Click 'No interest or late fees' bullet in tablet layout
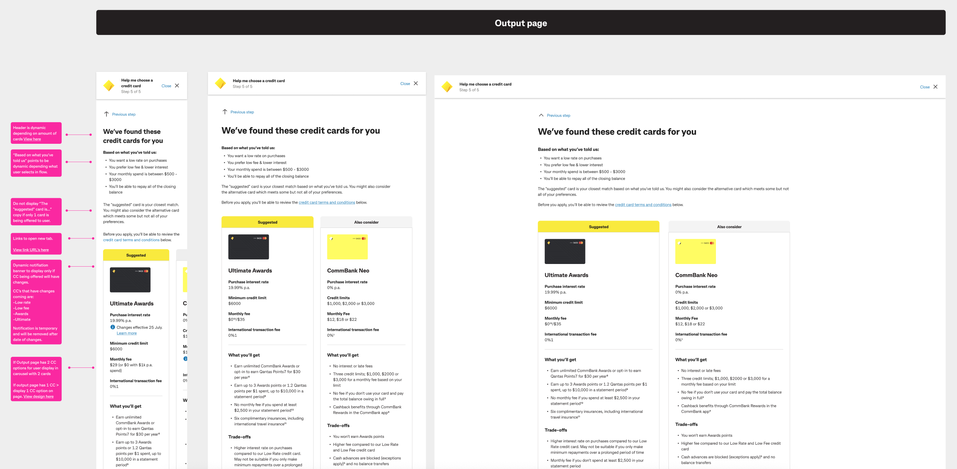The image size is (957, 469). 352,366
